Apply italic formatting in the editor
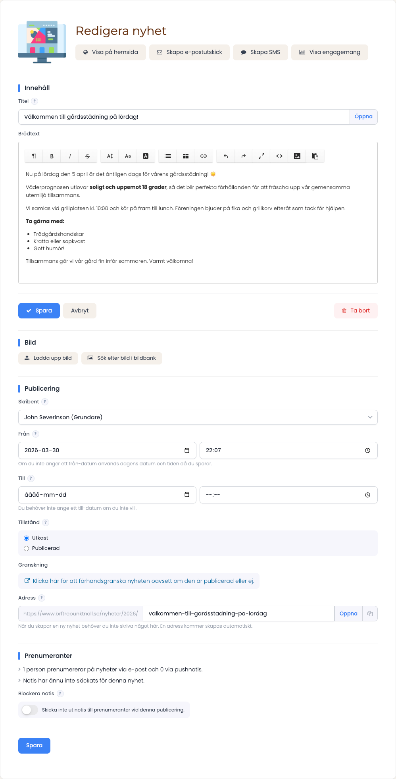Image resolution: width=396 pixels, height=779 pixels. coord(70,156)
